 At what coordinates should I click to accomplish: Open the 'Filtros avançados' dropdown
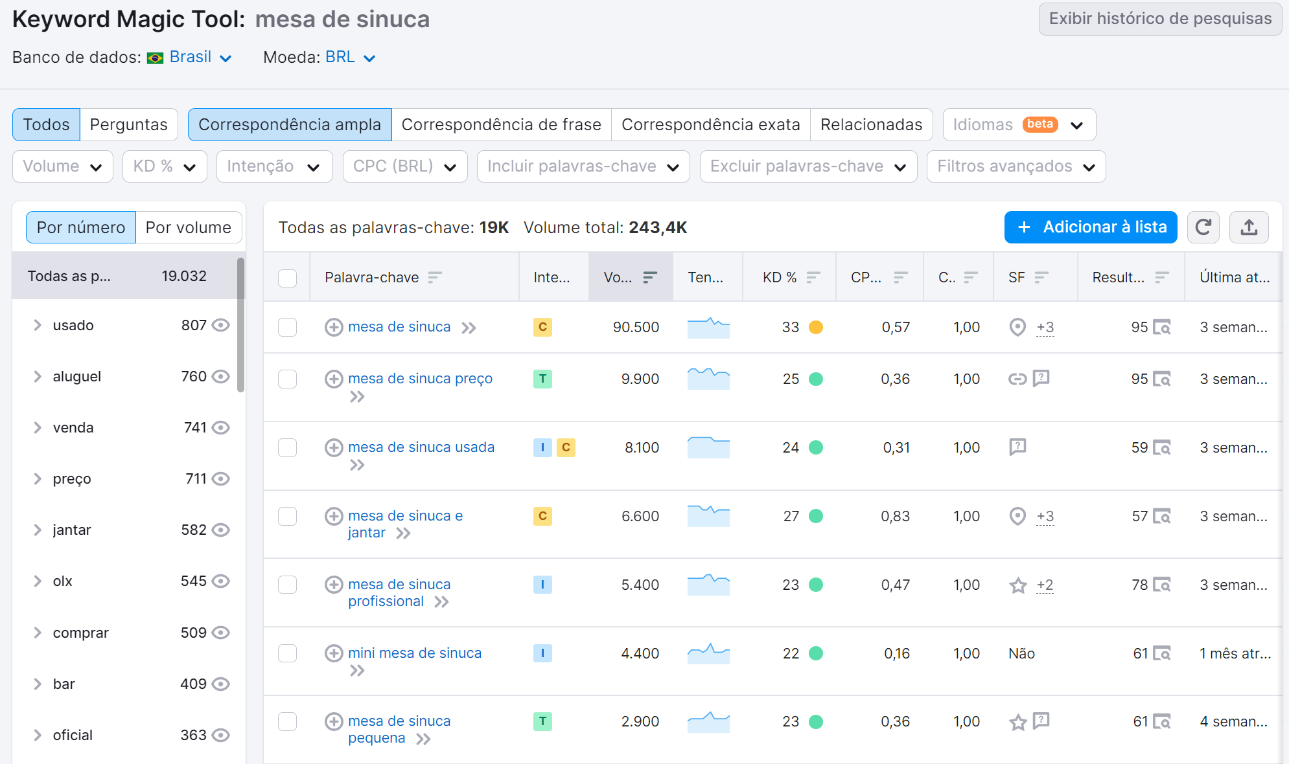(x=1016, y=166)
